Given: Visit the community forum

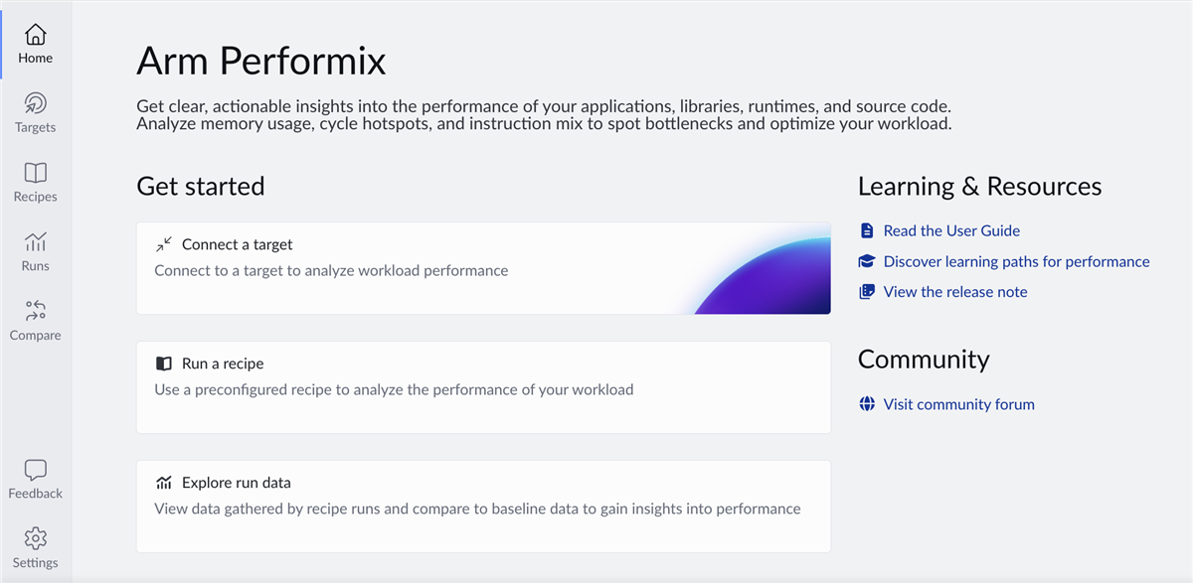Looking at the screenshot, I should (958, 403).
